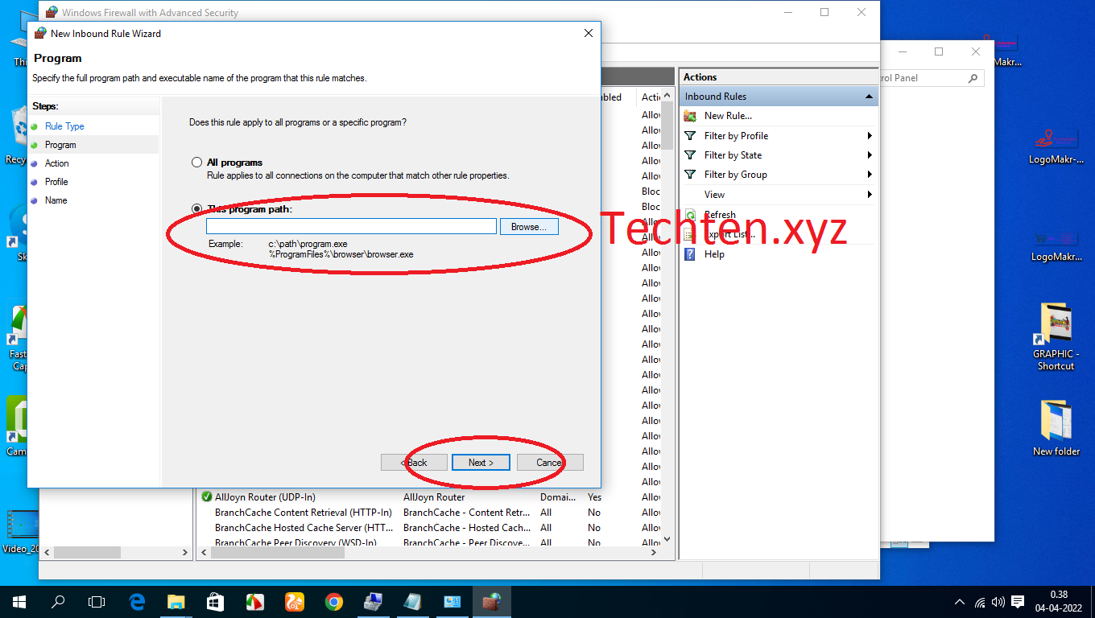The height and width of the screenshot is (618, 1095).
Task: Click Help in the Actions pane
Action: pos(714,254)
